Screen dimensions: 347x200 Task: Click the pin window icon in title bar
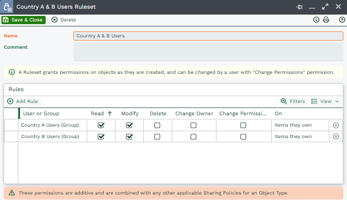click(x=300, y=7)
